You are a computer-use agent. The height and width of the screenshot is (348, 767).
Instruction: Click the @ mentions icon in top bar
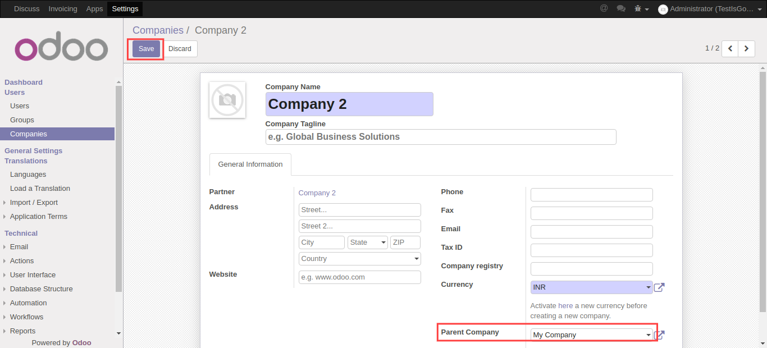point(604,8)
